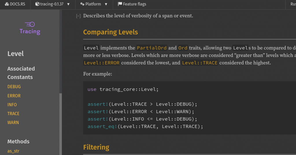Click the Level heading in sidebar
296x155 pixels.
[x=16, y=53]
